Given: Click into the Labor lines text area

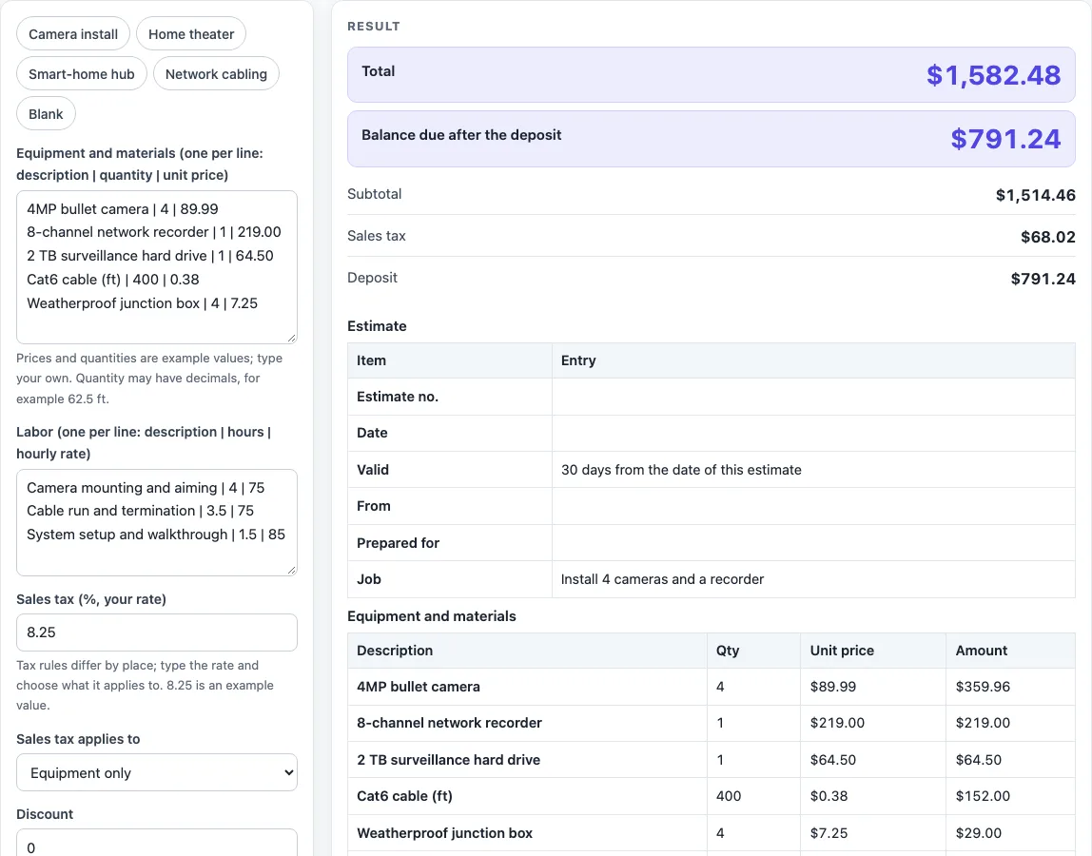Looking at the screenshot, I should coord(157,522).
